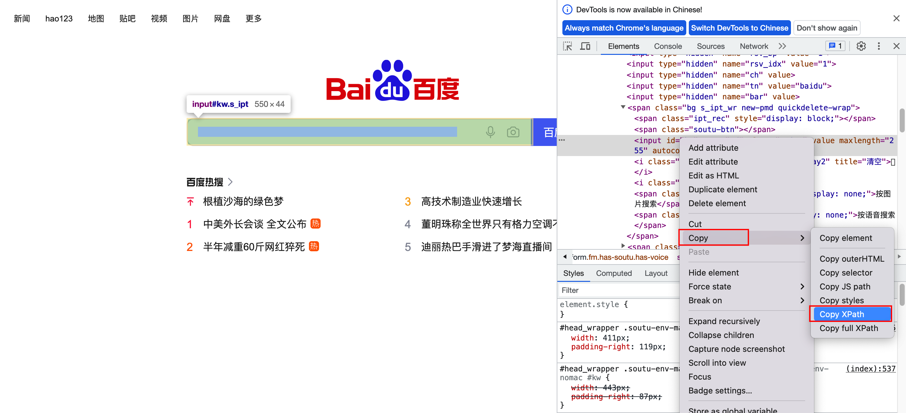This screenshot has height=413, width=906.
Task: Click the Baidu search input field
Action: click(x=327, y=132)
